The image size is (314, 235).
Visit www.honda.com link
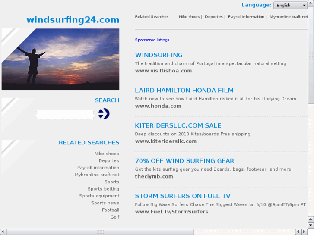point(158,106)
